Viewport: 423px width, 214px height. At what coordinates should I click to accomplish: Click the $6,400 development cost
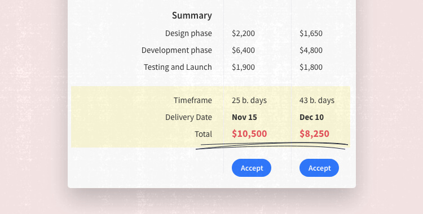243,50
